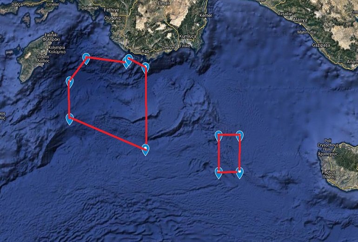Click the Kemer town label
This screenshot has height=242, width=358.
coord(206,15)
